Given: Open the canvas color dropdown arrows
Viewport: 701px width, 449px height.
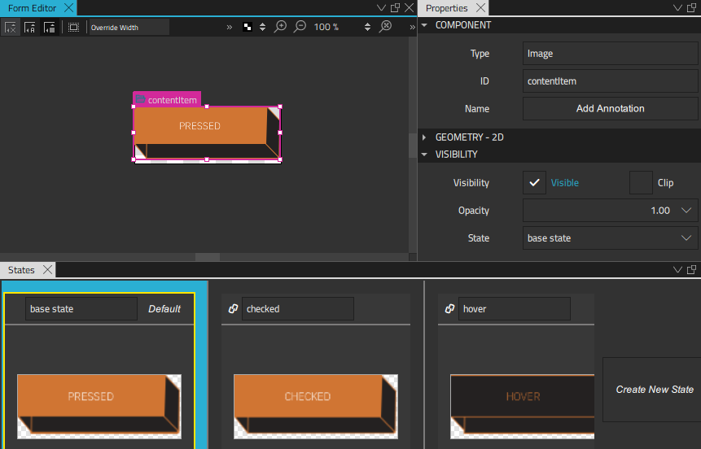Looking at the screenshot, I should 262,28.
